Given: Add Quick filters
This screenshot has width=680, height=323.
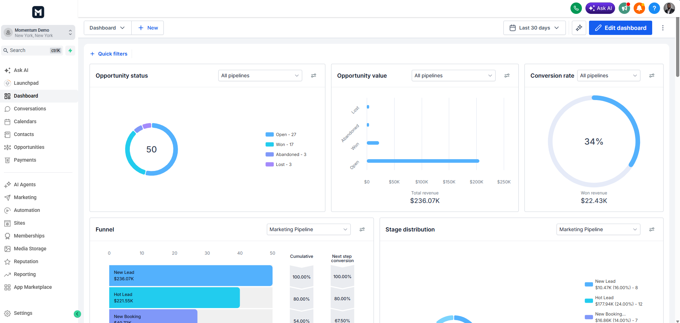Looking at the screenshot, I should (x=109, y=54).
